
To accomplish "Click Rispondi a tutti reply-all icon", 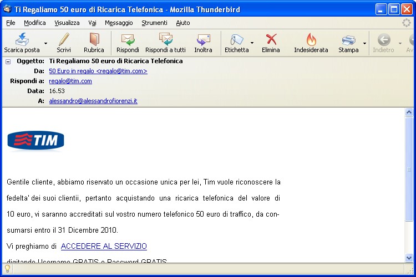I will (165, 40).
